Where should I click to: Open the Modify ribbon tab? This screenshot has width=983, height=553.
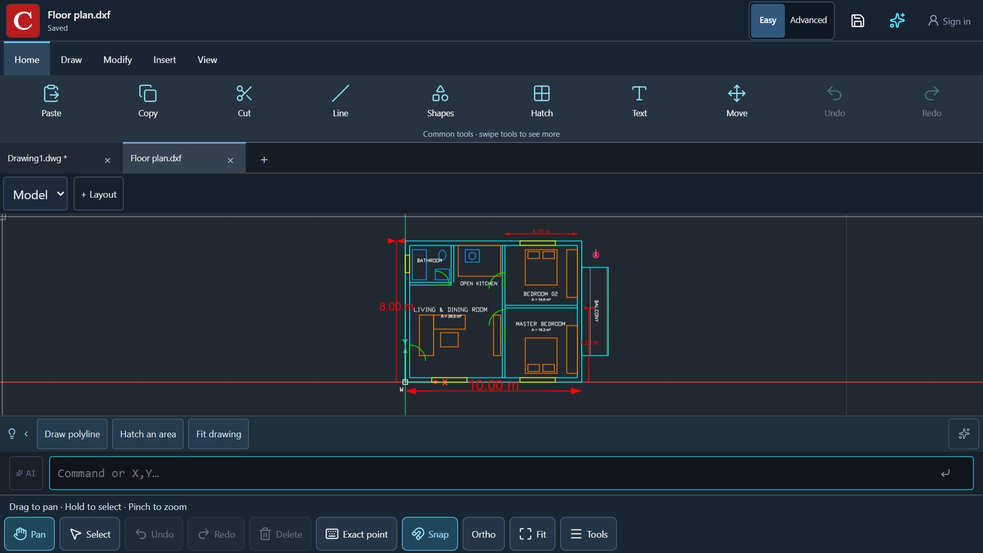(117, 59)
